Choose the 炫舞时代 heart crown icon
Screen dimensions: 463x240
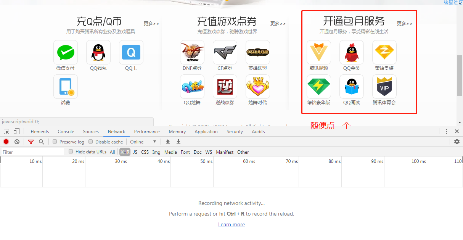[x=257, y=87]
